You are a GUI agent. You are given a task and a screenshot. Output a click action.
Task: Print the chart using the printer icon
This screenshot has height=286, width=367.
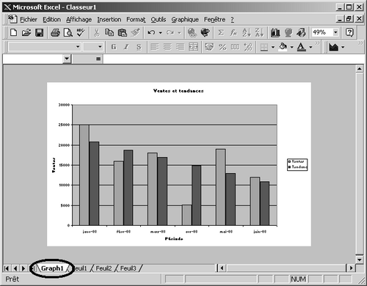pos(55,32)
